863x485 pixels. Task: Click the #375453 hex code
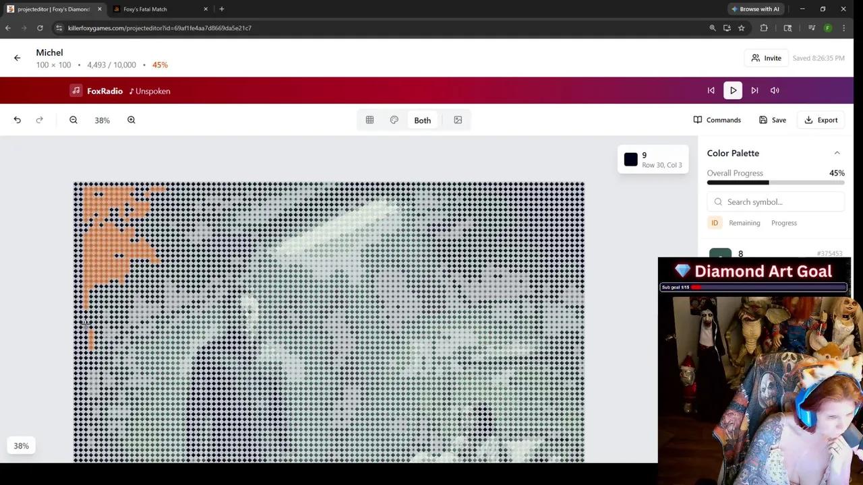(829, 253)
